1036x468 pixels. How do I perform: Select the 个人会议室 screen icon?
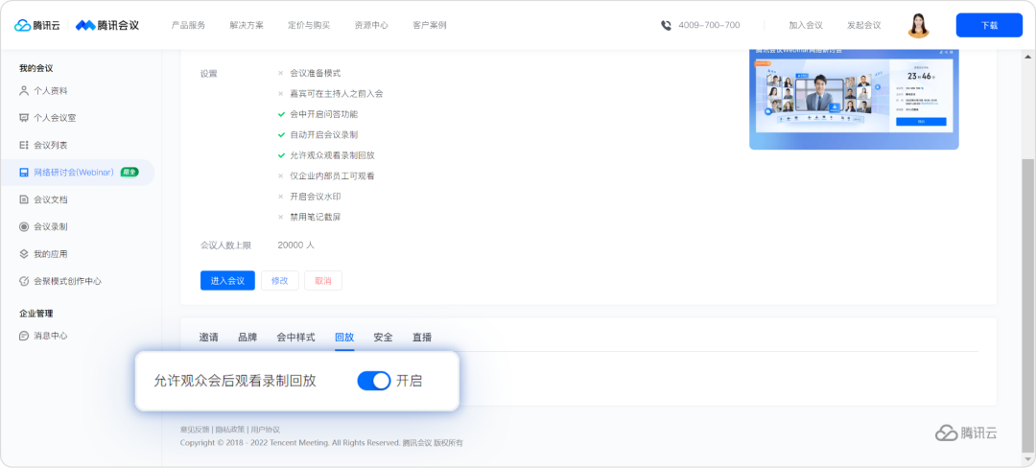pos(24,118)
